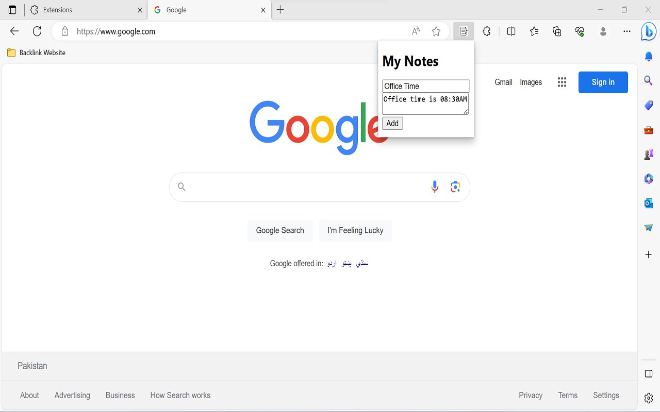Open sidebar Microsoft 365 icon

tap(649, 179)
